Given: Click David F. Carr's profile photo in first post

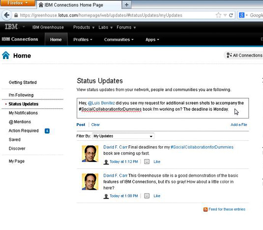Looking at the screenshot, I should click(90, 154).
